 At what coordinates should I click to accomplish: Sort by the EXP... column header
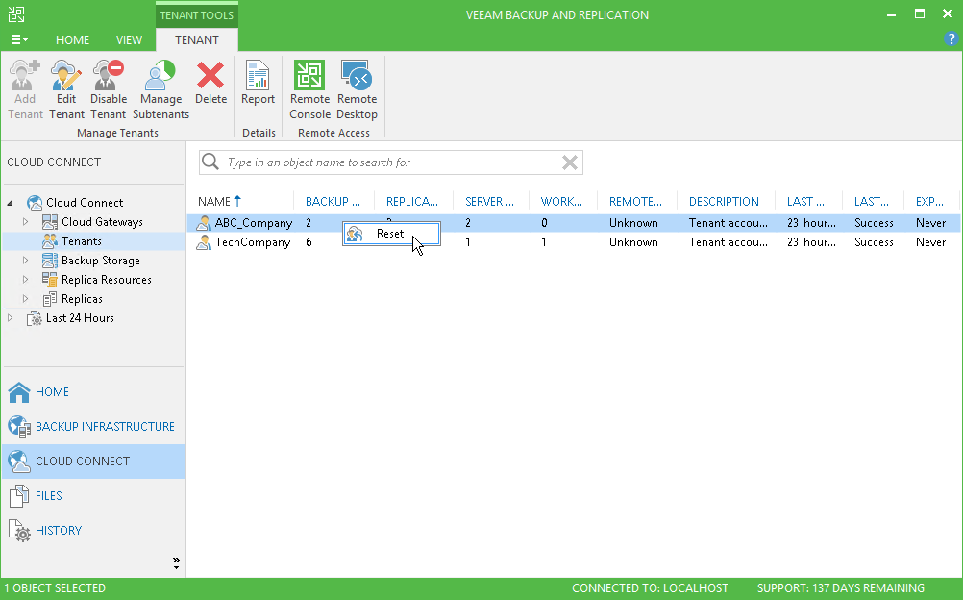[929, 202]
